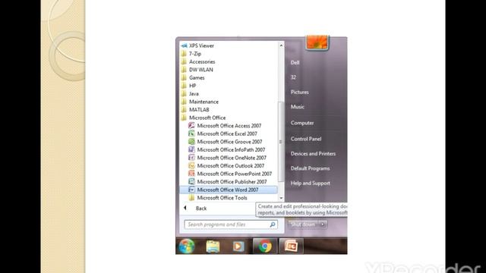Click the Microsoft Office folder icon

(184, 118)
